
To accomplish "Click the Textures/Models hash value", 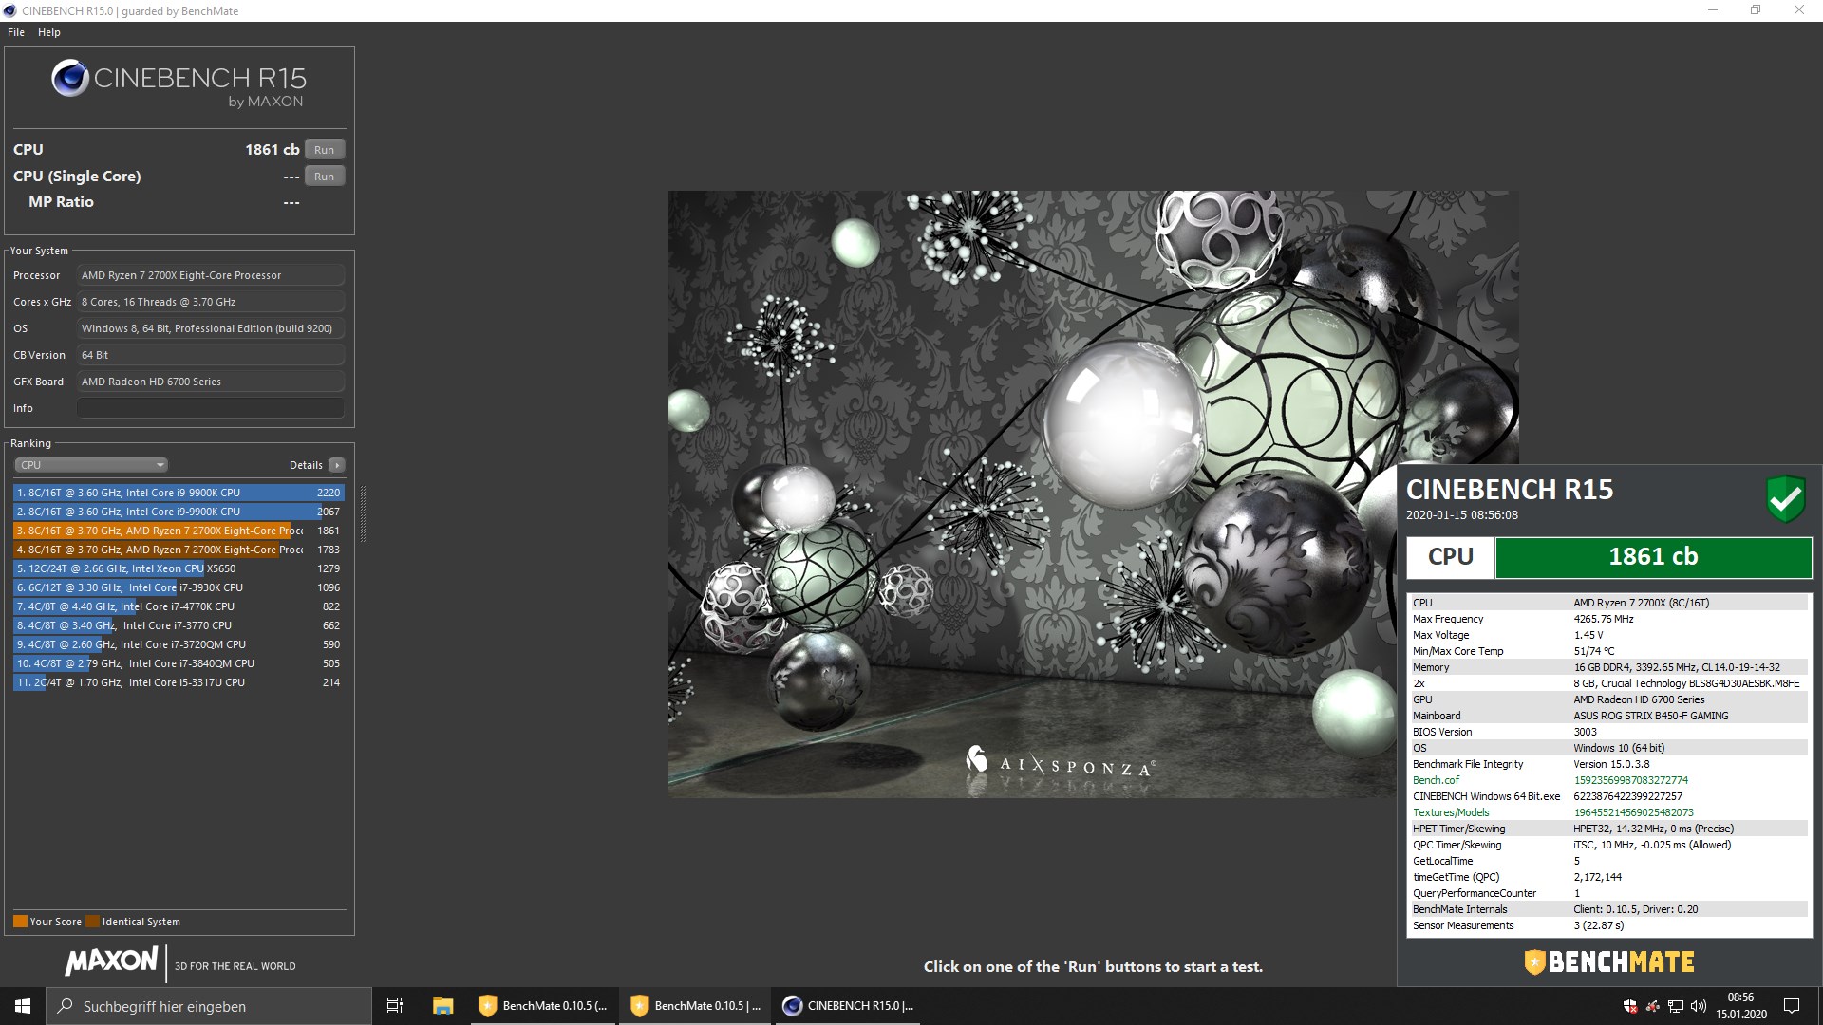I will (x=1633, y=812).
